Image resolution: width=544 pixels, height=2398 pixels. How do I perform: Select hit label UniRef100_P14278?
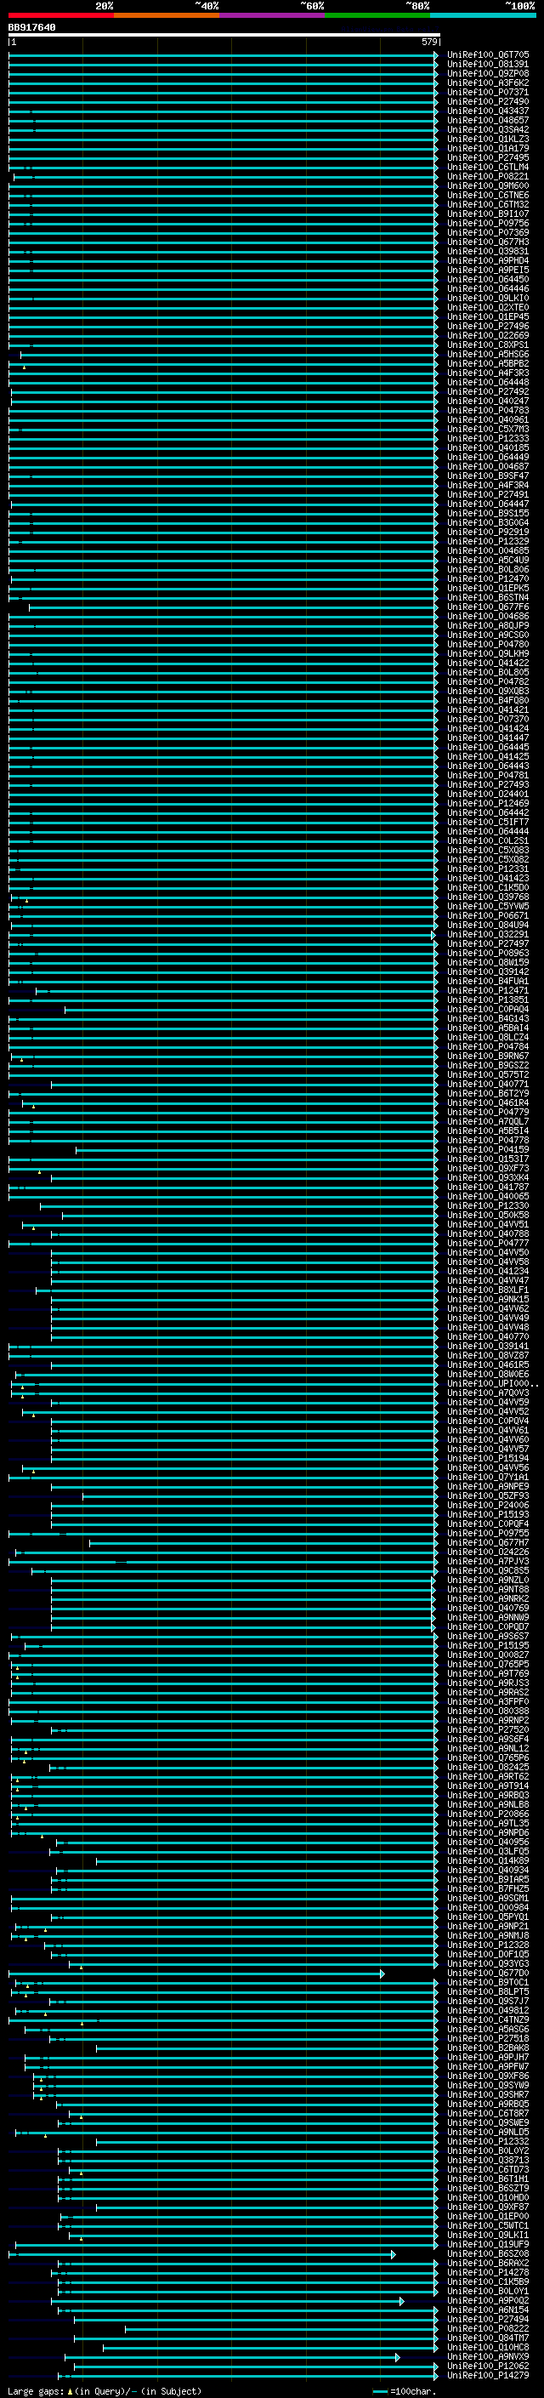point(487,2272)
